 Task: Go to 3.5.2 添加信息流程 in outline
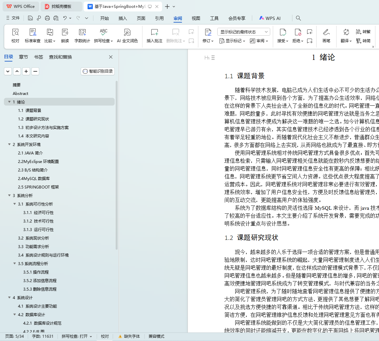click(40, 281)
